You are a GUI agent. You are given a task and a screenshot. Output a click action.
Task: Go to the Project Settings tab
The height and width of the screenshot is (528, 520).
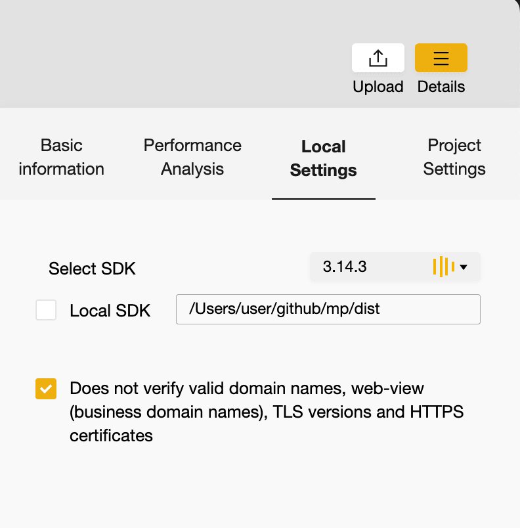coord(454,157)
